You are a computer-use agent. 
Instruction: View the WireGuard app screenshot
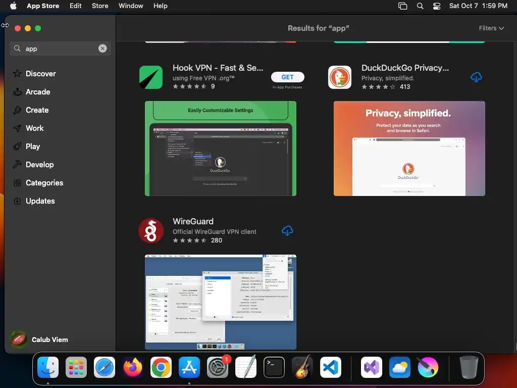click(x=221, y=302)
